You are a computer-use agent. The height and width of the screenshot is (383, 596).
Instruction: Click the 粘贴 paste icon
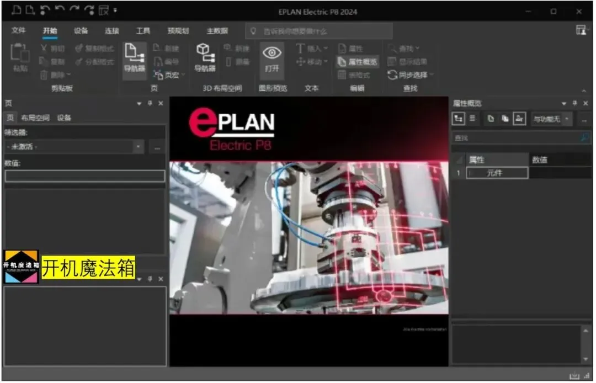click(x=20, y=58)
